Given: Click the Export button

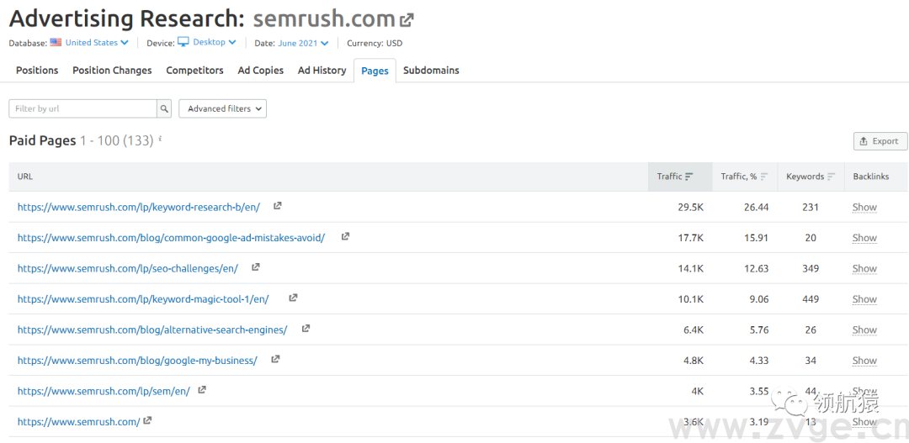Looking at the screenshot, I should tap(880, 141).
